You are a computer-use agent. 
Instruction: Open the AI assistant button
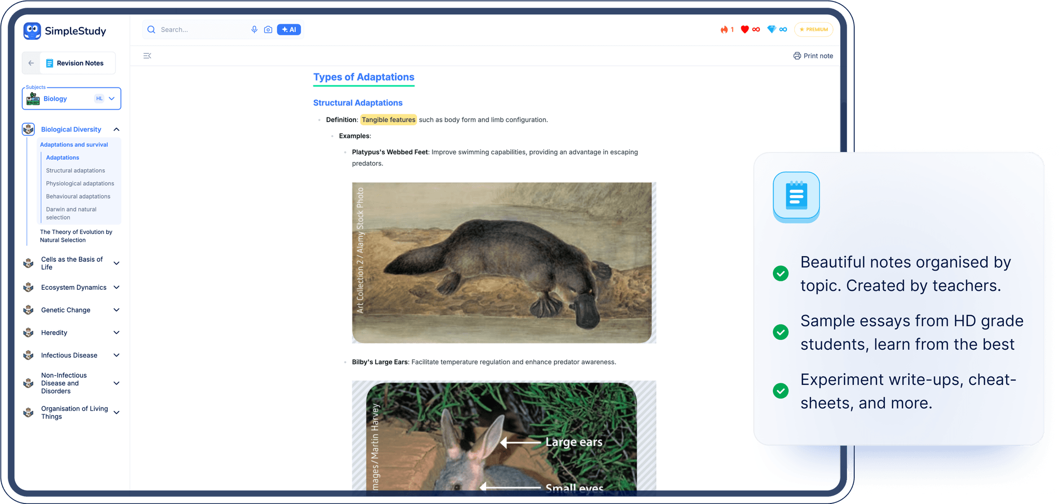pos(289,29)
